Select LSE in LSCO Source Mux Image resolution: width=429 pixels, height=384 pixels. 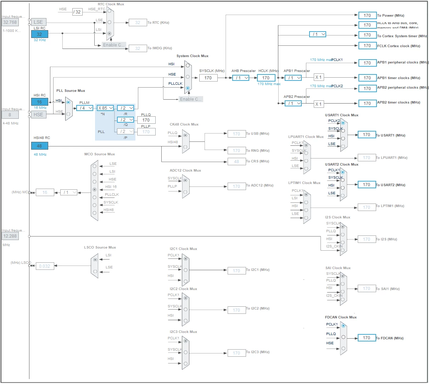coord(95,271)
